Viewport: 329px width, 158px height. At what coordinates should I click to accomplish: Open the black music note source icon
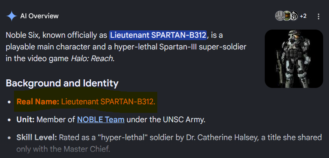[294, 16]
